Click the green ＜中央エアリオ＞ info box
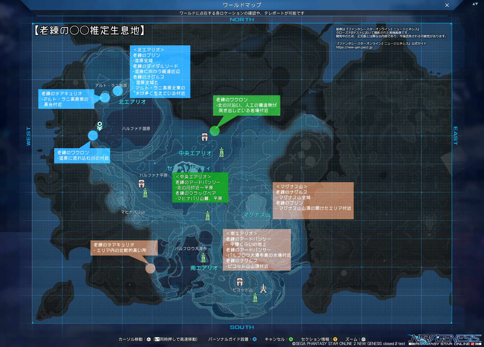This screenshot has height=347, width=484. click(x=200, y=187)
